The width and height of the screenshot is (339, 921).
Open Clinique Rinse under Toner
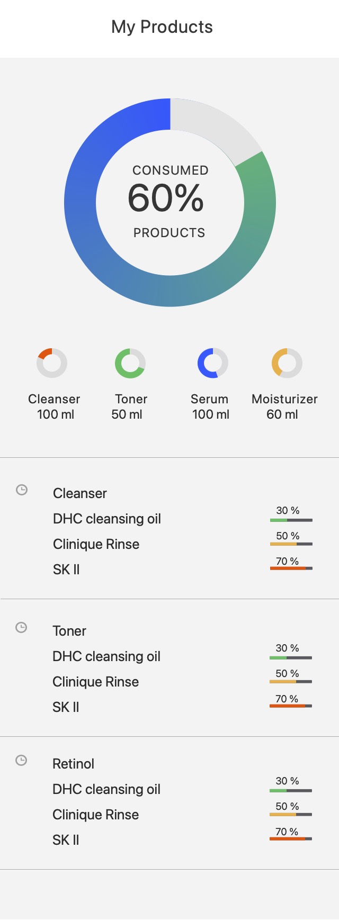(x=96, y=682)
